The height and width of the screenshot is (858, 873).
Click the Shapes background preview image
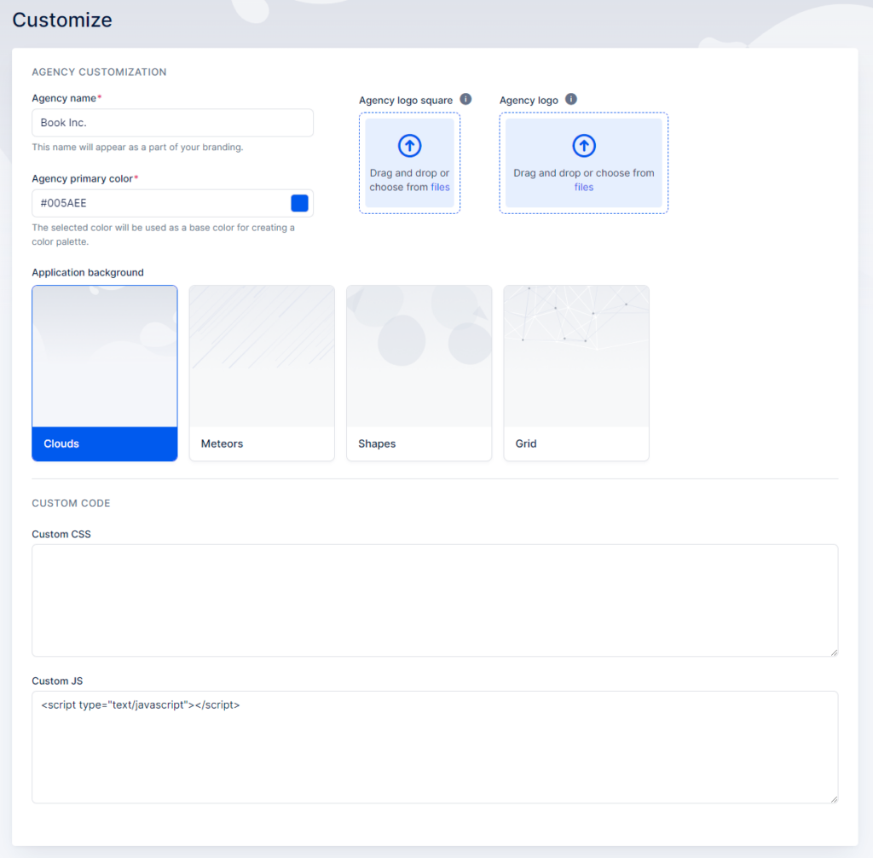tap(419, 356)
